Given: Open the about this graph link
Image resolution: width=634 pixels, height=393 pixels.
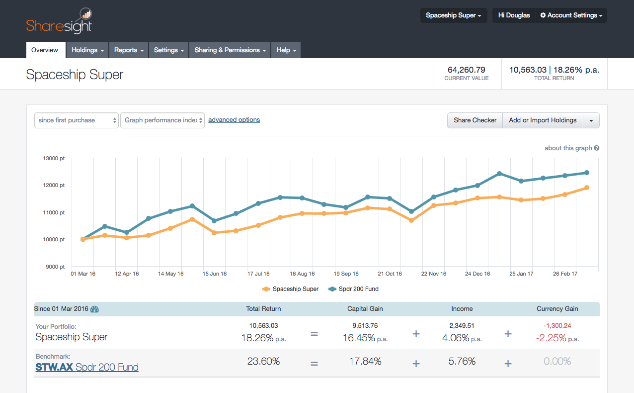Looking at the screenshot, I should point(568,148).
